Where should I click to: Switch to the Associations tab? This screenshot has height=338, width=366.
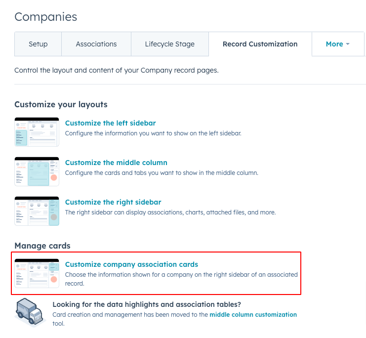pos(96,44)
